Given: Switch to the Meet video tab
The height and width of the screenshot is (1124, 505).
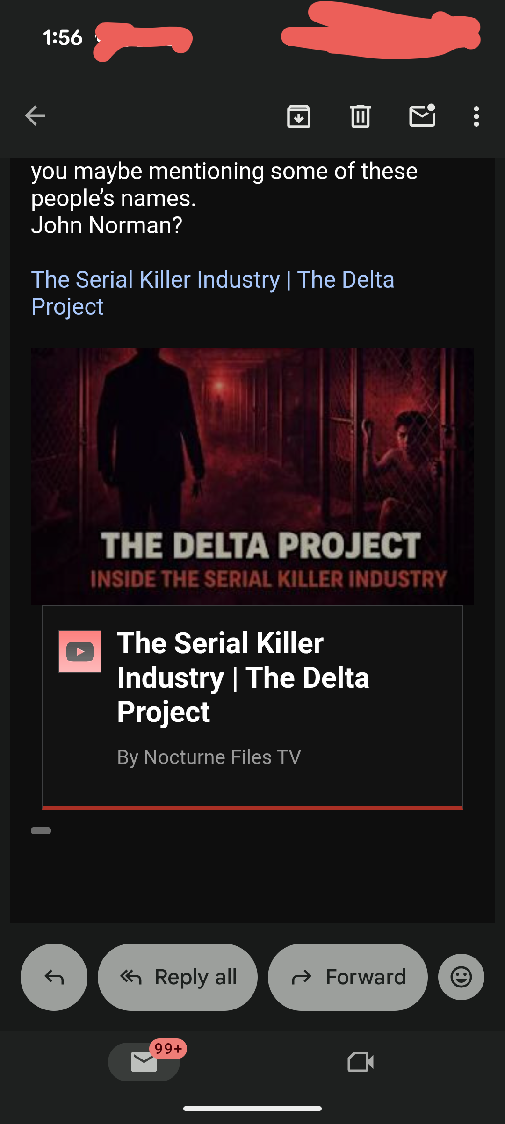Looking at the screenshot, I should click(361, 1062).
